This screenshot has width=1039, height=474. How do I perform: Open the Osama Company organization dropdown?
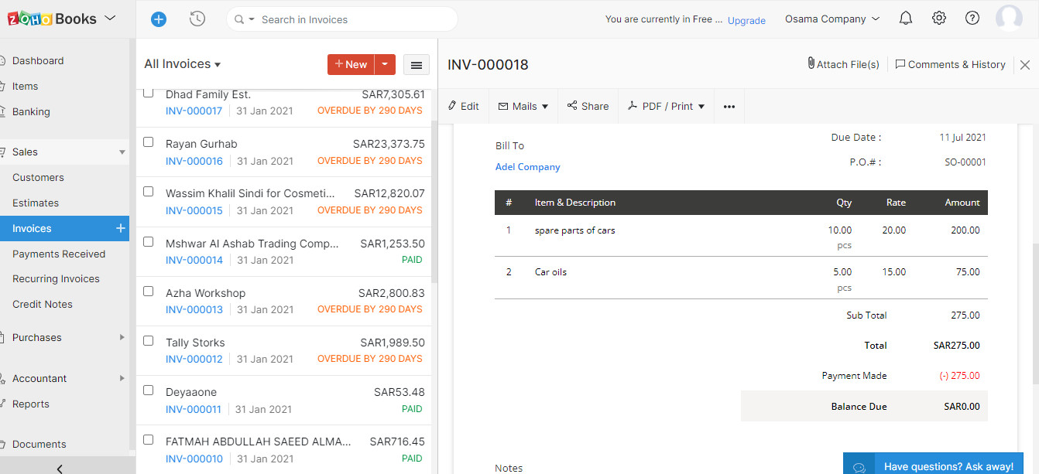point(832,19)
